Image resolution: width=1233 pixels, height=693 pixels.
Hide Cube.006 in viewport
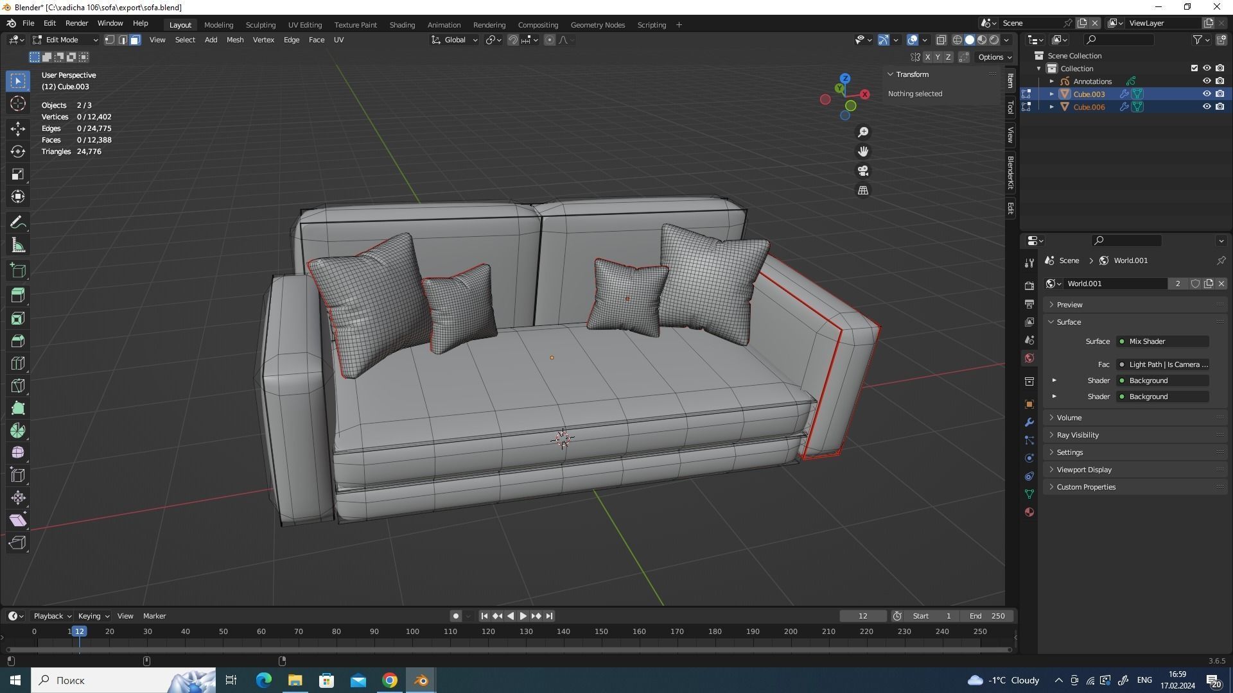(1207, 107)
